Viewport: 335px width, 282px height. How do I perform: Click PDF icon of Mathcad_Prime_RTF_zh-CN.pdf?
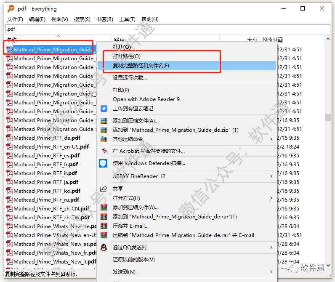9,208
